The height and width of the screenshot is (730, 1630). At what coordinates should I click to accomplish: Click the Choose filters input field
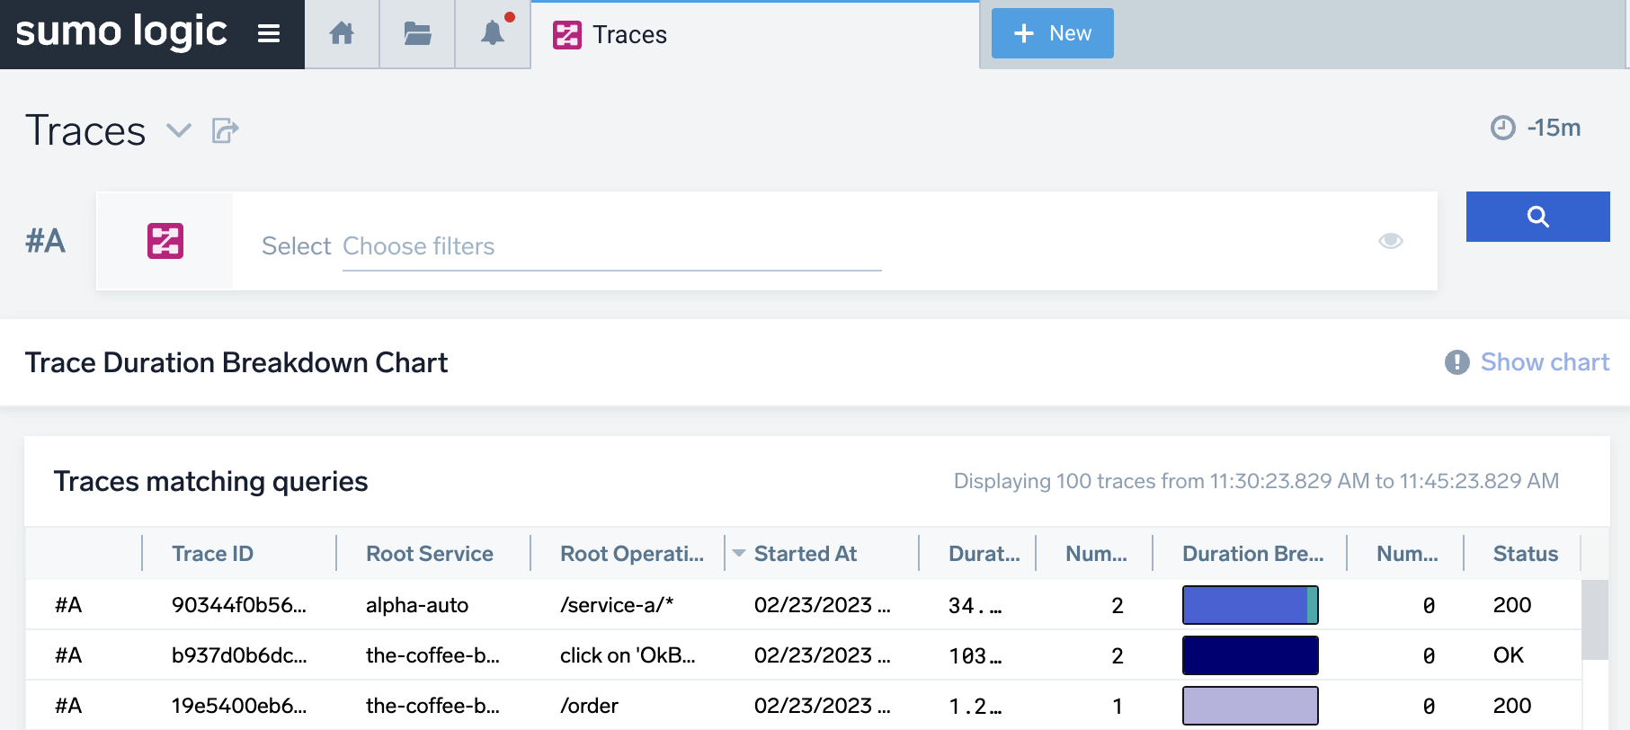611,246
